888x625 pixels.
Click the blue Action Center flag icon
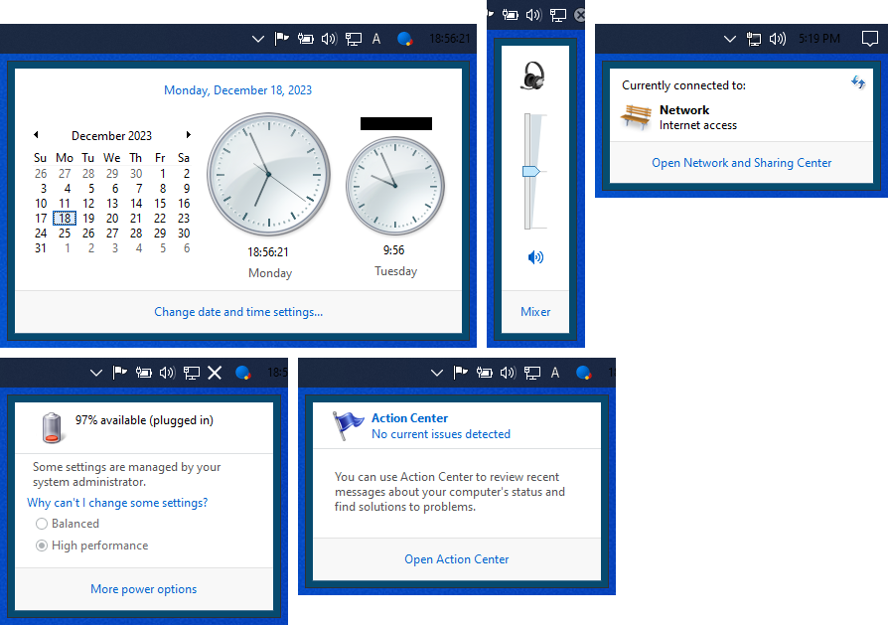pos(349,425)
